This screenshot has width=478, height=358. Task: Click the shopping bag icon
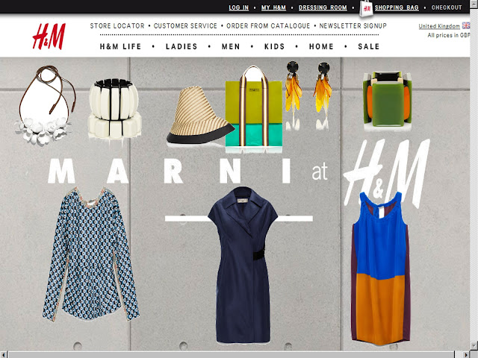click(x=366, y=8)
